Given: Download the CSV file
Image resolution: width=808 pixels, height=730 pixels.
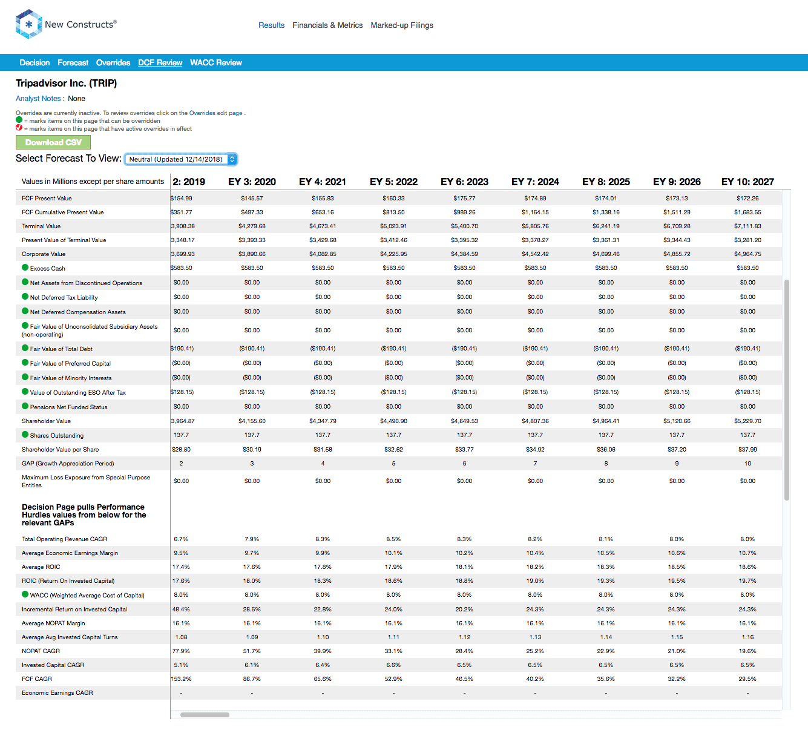Looking at the screenshot, I should coord(53,142).
